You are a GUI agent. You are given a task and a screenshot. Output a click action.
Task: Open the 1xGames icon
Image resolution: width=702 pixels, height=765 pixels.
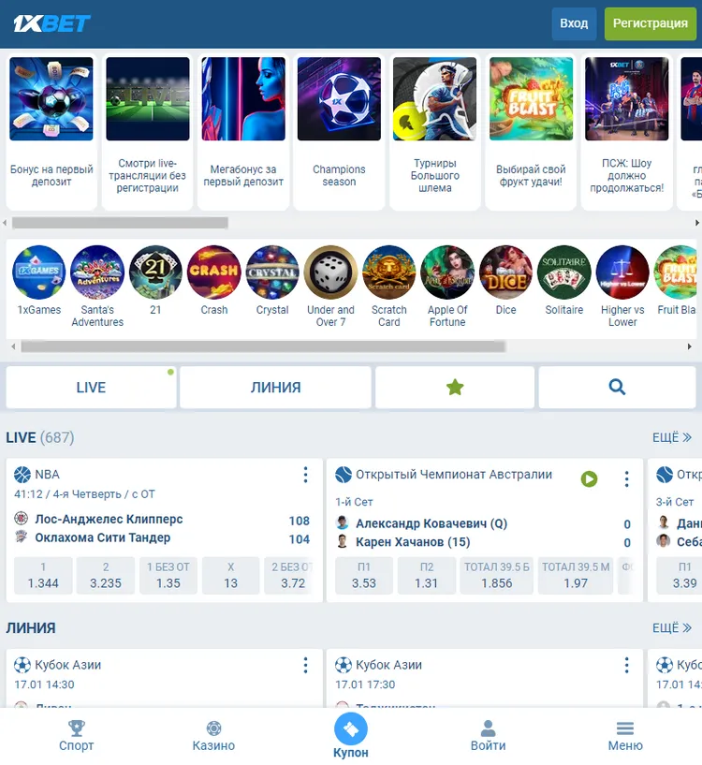coord(39,272)
